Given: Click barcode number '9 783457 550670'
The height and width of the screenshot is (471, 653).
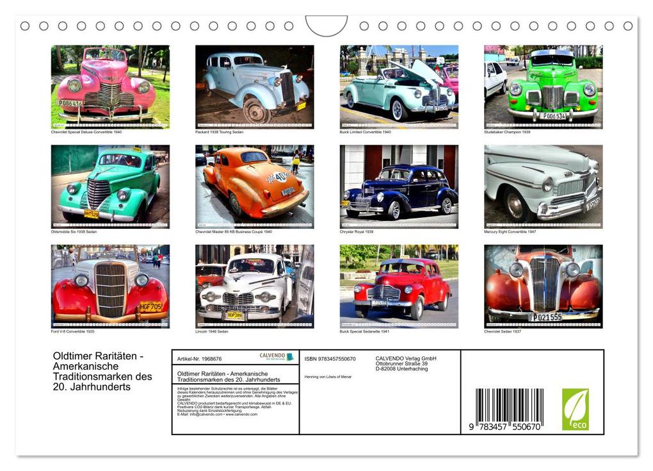Looking at the screenshot, I should (x=504, y=427).
